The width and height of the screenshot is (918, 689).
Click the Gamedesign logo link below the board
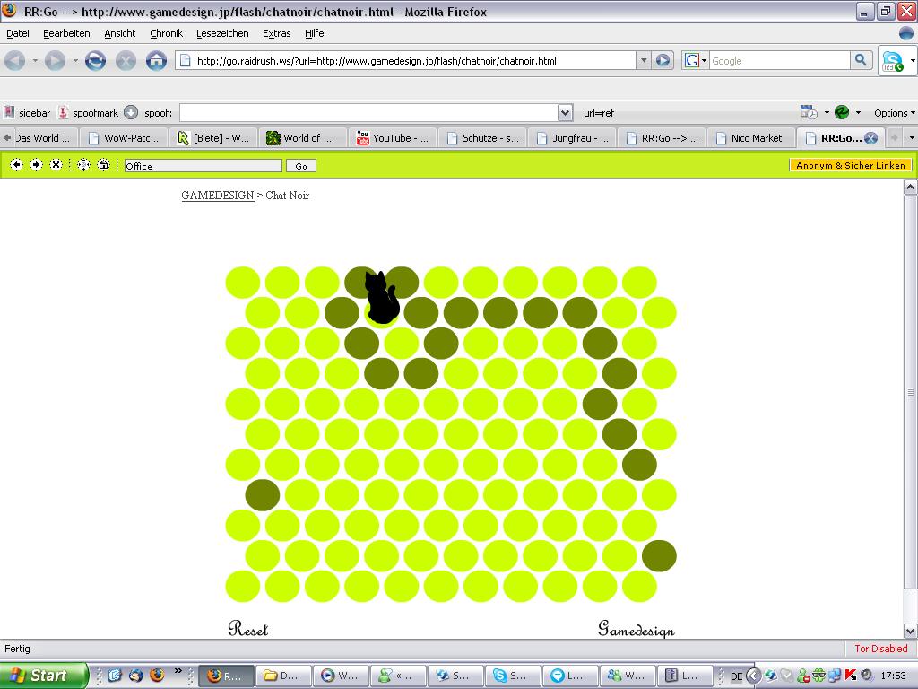(636, 629)
